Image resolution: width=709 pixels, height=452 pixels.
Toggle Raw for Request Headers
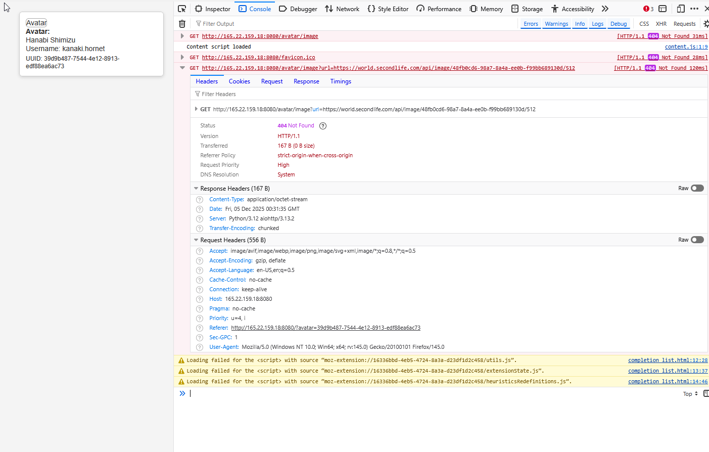click(697, 240)
